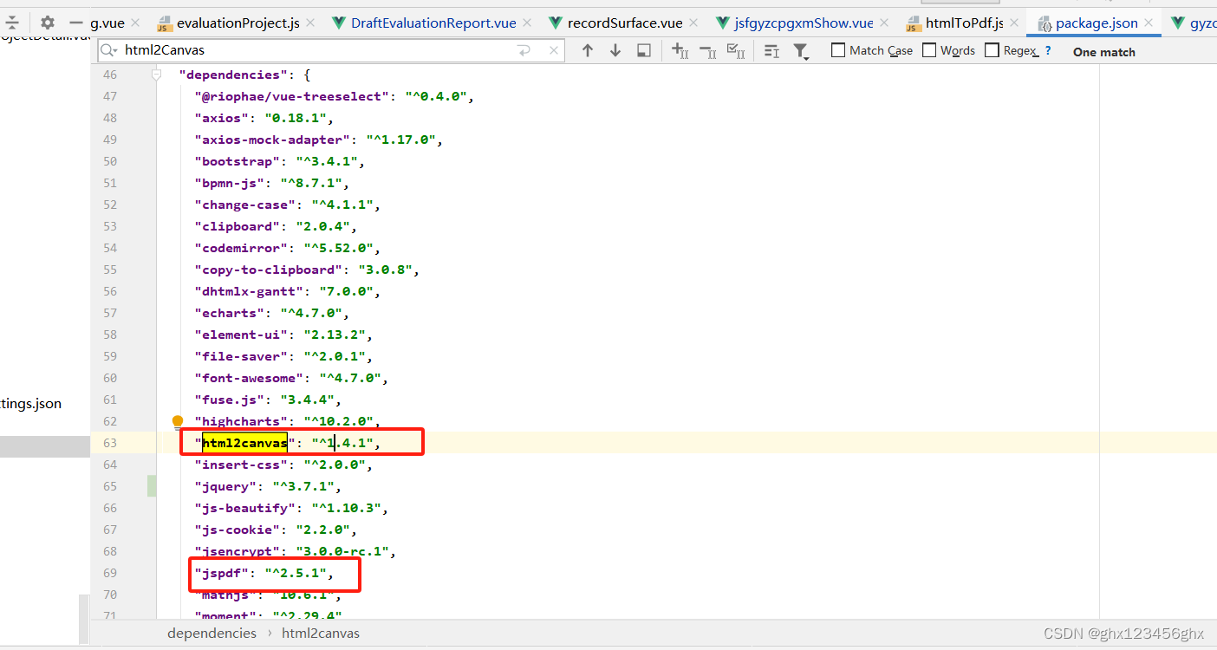The image size is (1217, 650).
Task: Select the package.json tab
Action: [x=1096, y=23]
